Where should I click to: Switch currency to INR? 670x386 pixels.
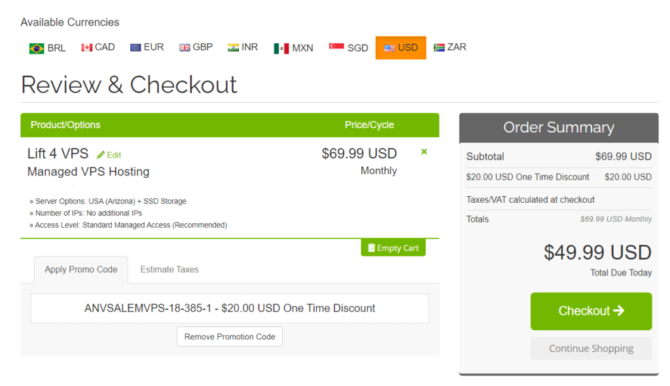point(243,47)
